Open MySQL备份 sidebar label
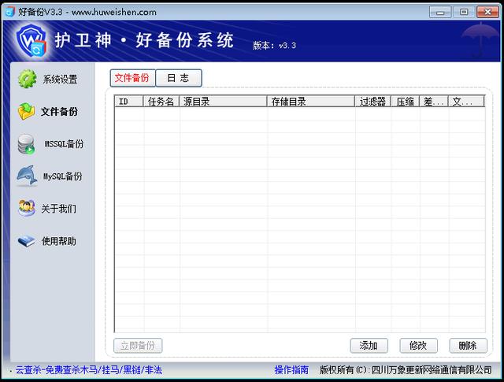 point(63,176)
